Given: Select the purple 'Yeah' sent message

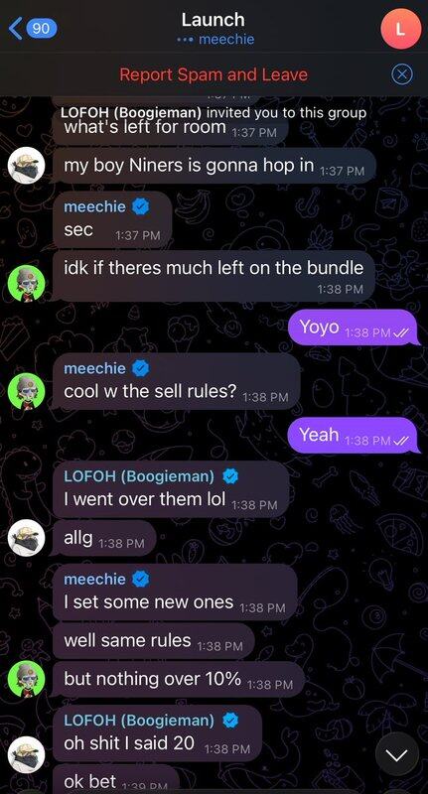Looking at the screenshot, I should 355,435.
